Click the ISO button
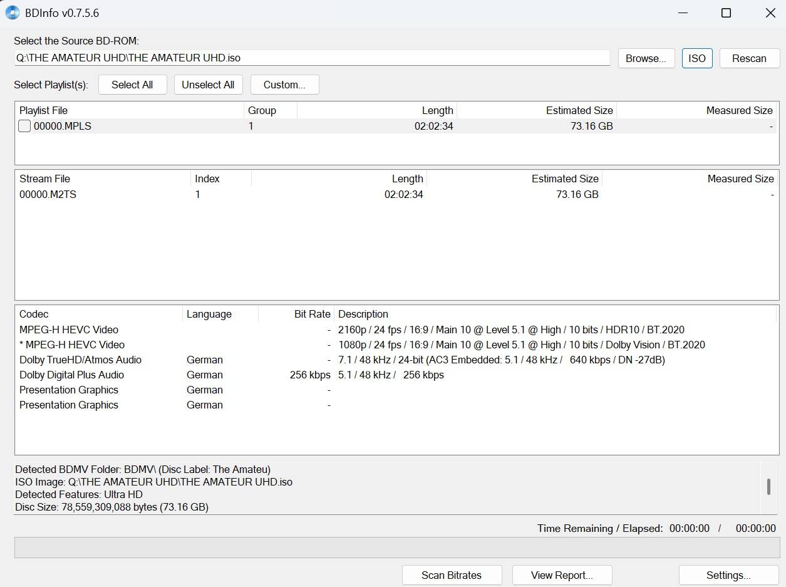This screenshot has width=786, height=587. click(697, 58)
